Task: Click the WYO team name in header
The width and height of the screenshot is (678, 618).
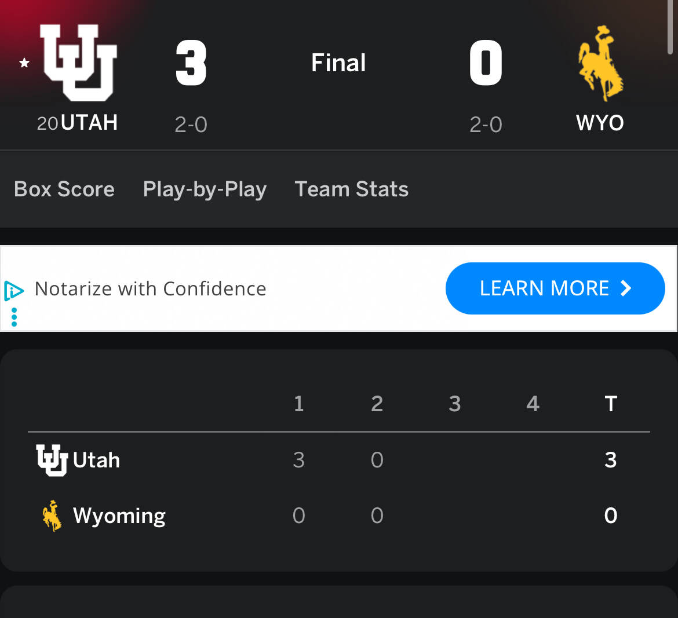Action: click(600, 123)
